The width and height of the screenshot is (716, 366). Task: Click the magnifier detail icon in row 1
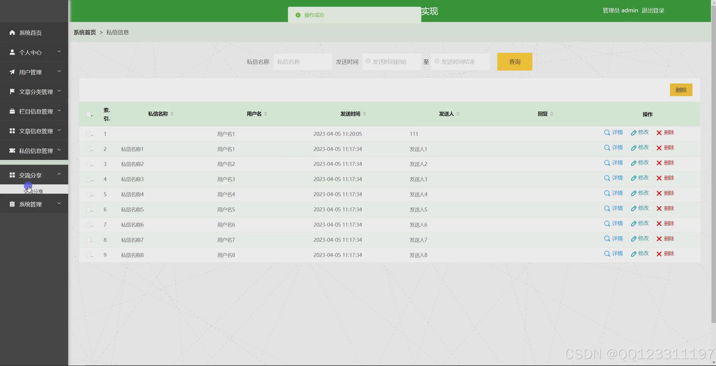pos(607,132)
